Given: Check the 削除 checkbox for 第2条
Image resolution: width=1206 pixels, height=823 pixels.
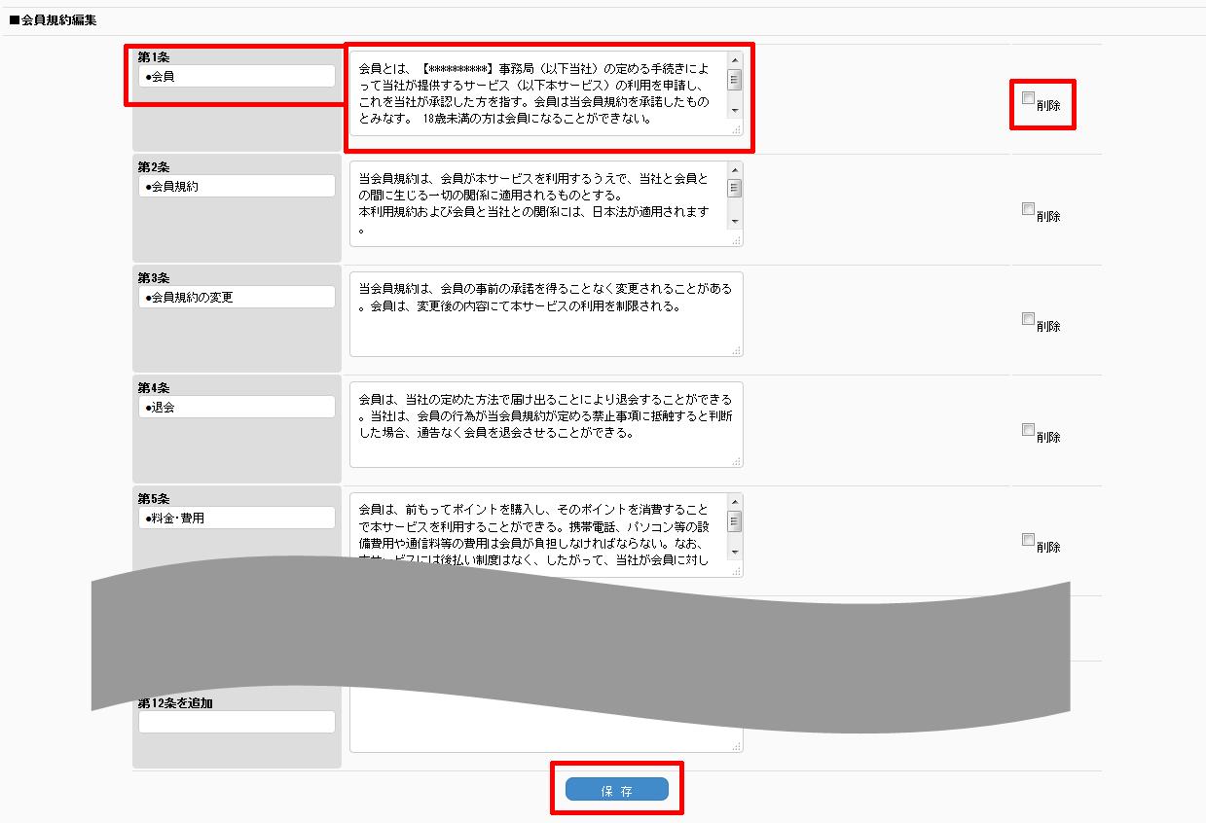Looking at the screenshot, I should (1029, 208).
